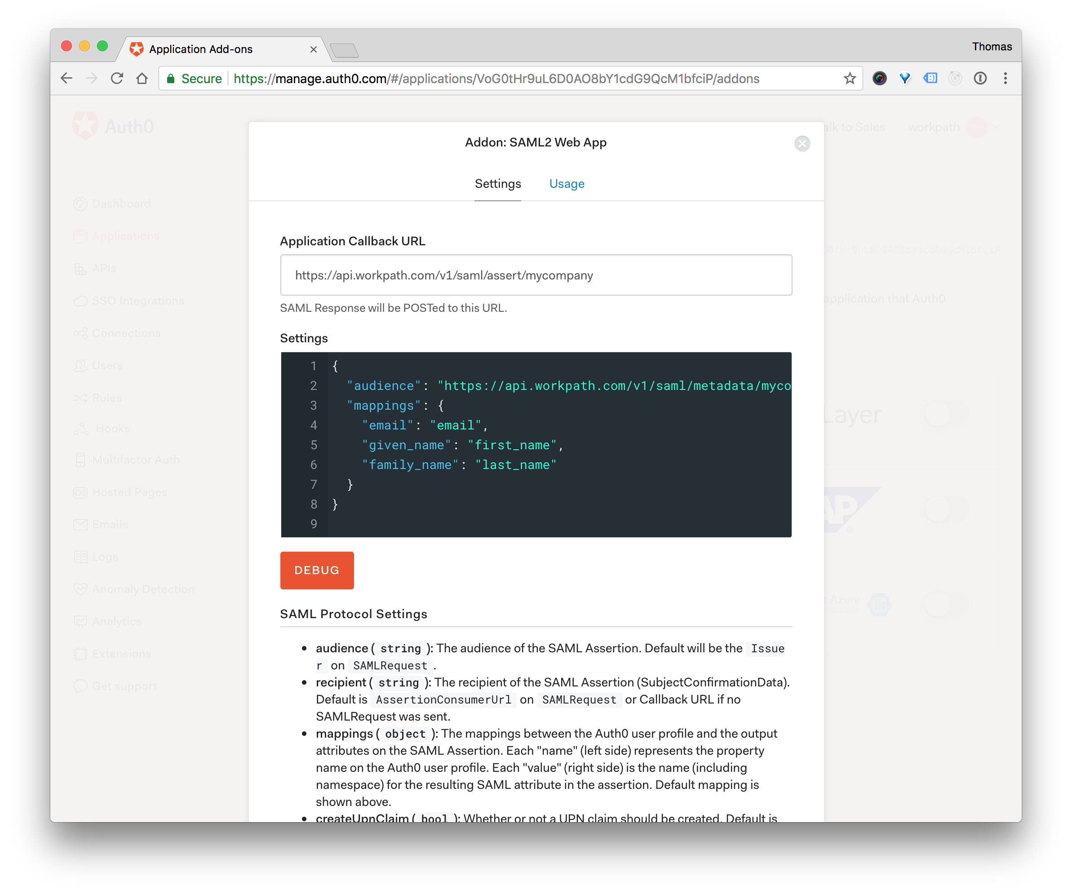
Task: Click the green Secure lock icon
Action: coord(171,79)
